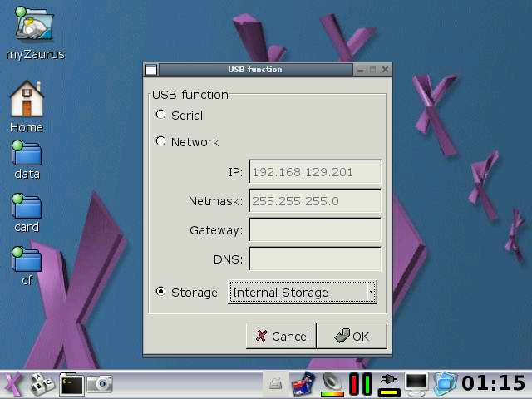Click the camera screenshot icon

(100, 383)
